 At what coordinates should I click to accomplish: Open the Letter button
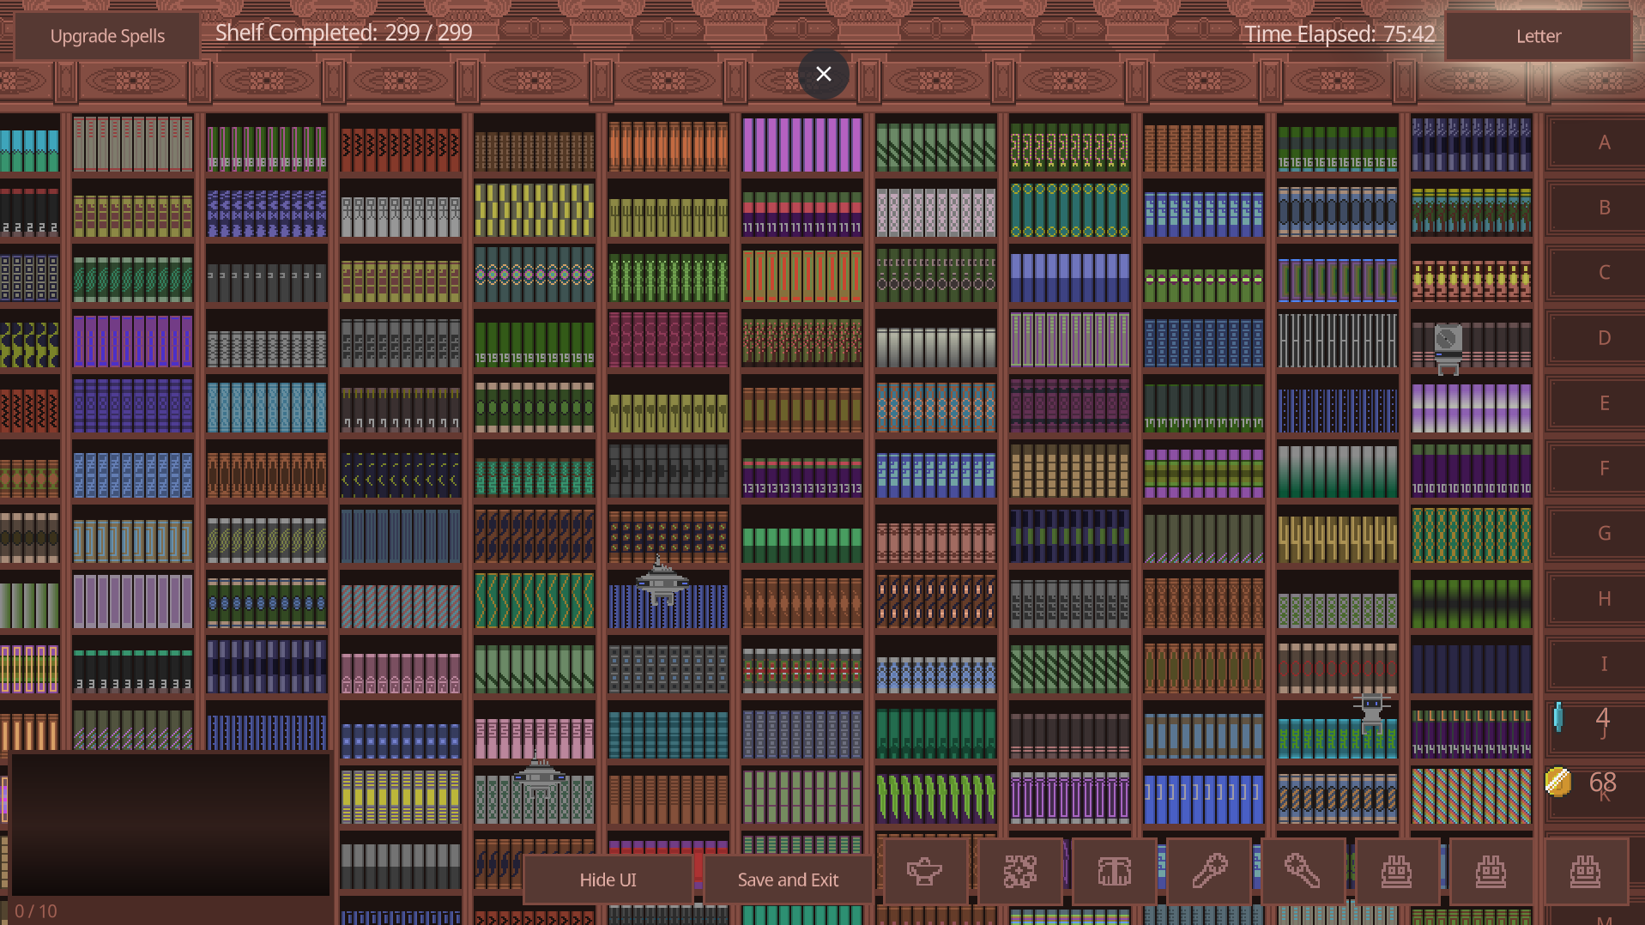click(1538, 36)
